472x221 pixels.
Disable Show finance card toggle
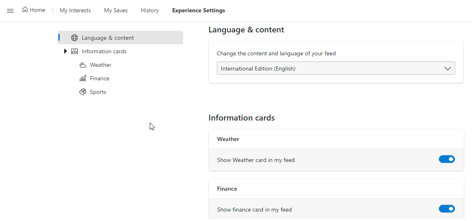pos(446,209)
